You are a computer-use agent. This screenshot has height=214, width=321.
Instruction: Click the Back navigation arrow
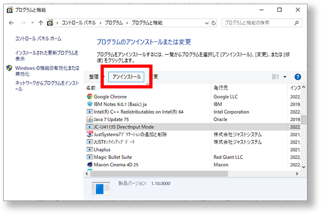(x=11, y=23)
